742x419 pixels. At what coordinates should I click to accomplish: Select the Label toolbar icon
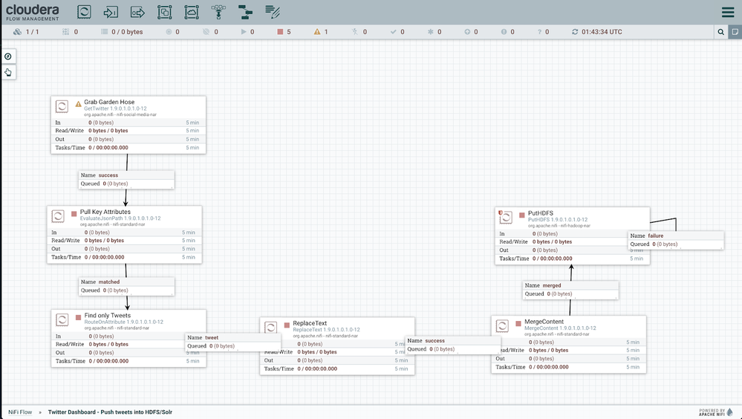point(273,12)
